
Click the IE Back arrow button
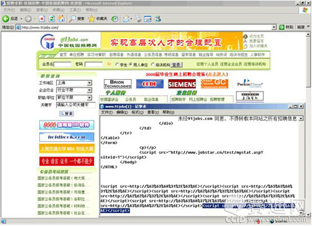(6, 19)
